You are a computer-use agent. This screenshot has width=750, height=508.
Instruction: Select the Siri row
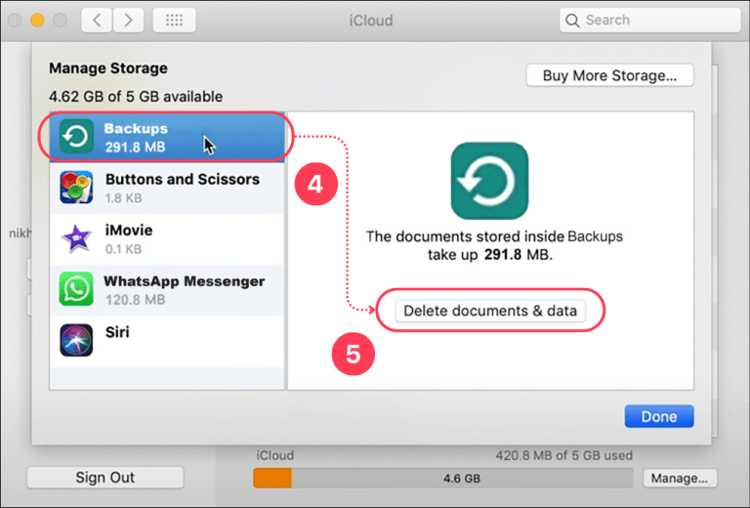(167, 341)
